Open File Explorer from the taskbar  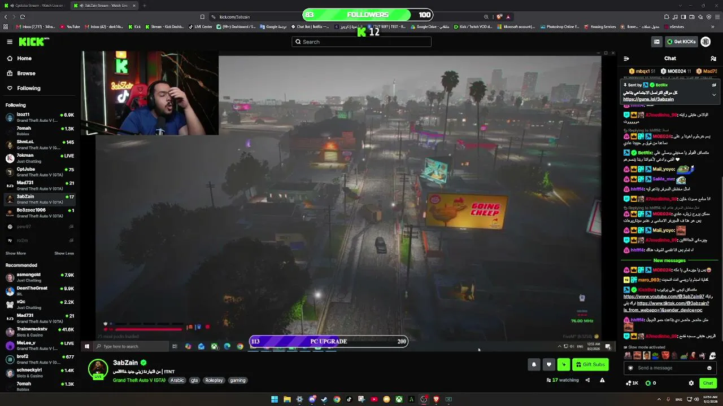click(x=287, y=399)
